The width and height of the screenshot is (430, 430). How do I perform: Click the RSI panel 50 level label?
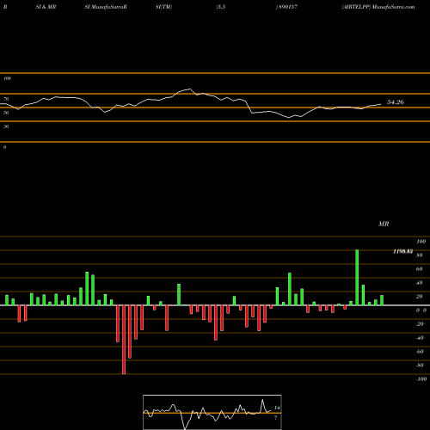click(x=6, y=113)
